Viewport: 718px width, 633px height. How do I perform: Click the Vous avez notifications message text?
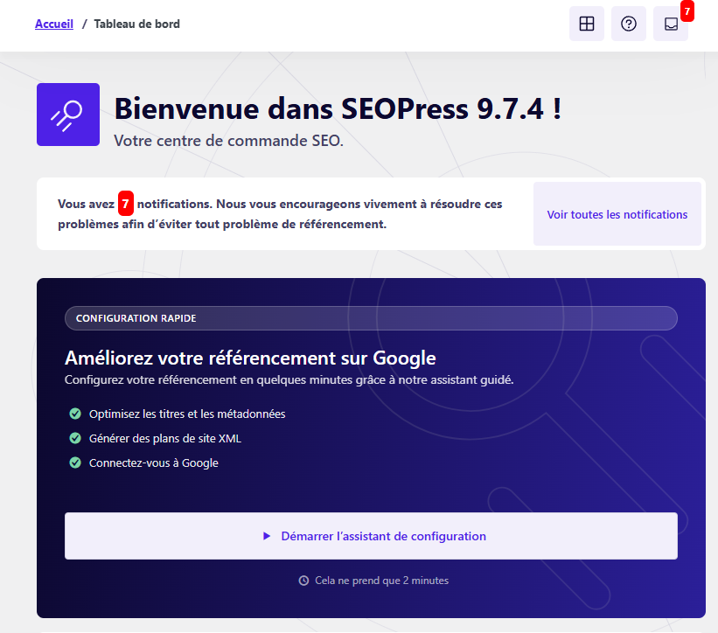click(x=280, y=213)
